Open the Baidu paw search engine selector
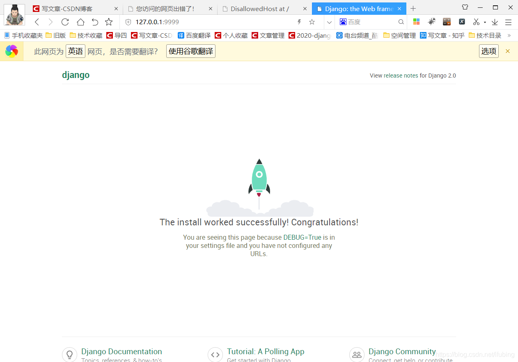This screenshot has width=518, height=362. (343, 22)
